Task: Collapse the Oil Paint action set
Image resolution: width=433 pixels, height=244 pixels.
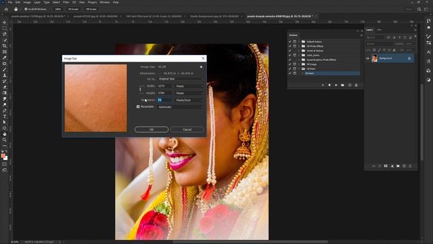Action: [299, 68]
